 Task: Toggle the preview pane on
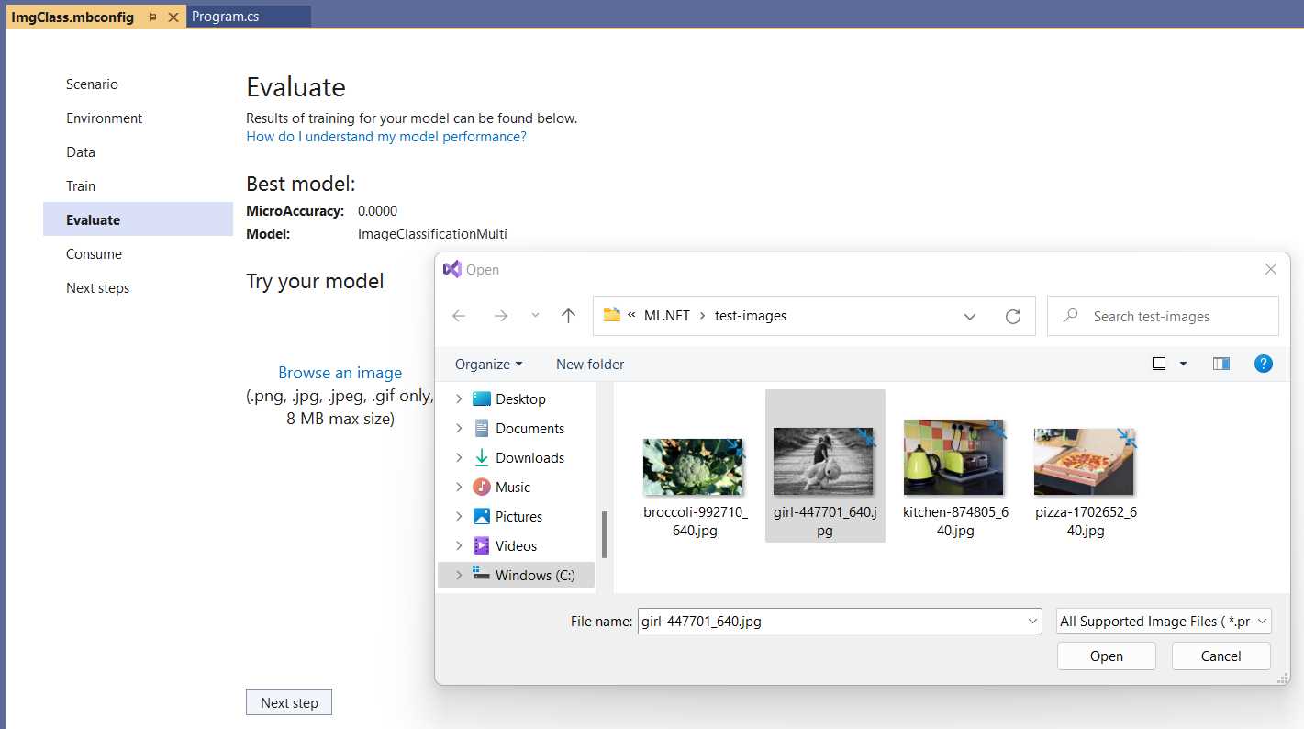1220,363
